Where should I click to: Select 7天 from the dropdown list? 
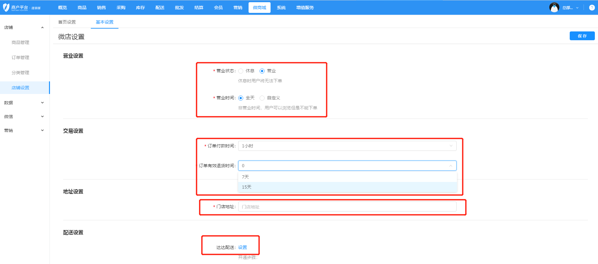[245, 177]
